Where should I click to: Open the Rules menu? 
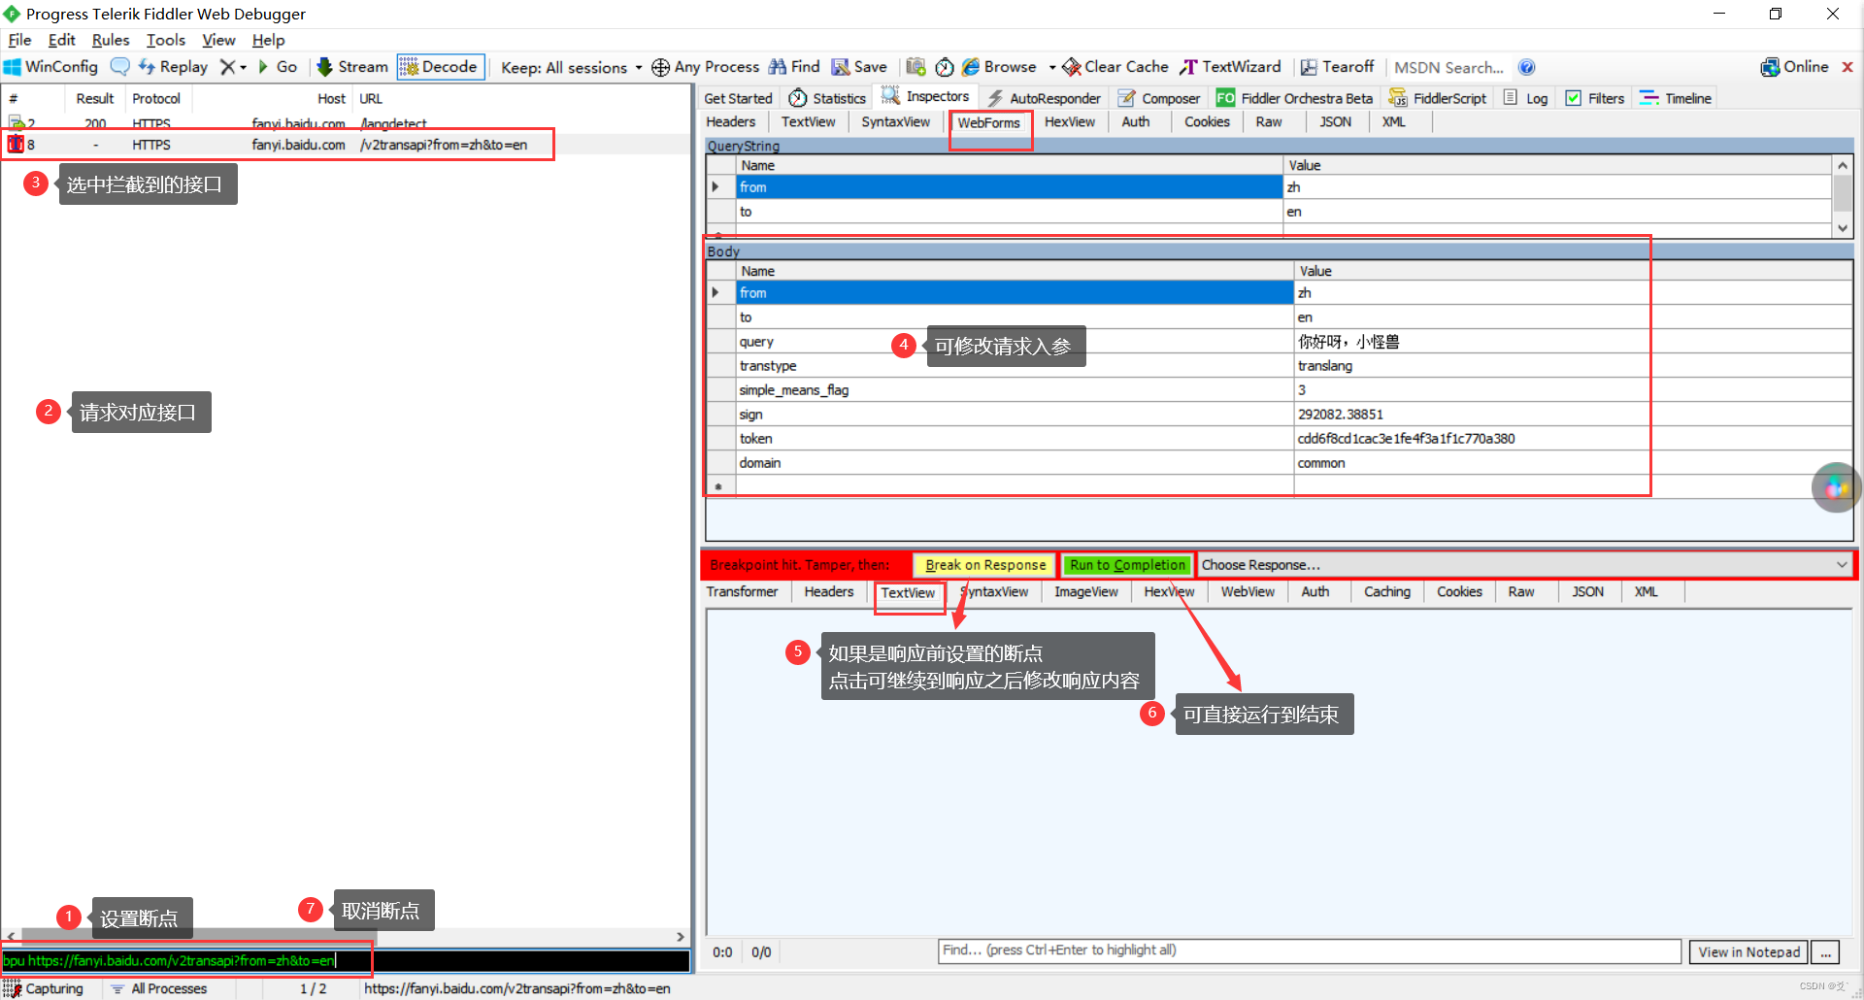111,40
